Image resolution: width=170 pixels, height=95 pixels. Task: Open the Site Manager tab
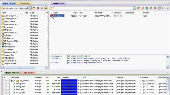pyautogui.click(x=25, y=3)
